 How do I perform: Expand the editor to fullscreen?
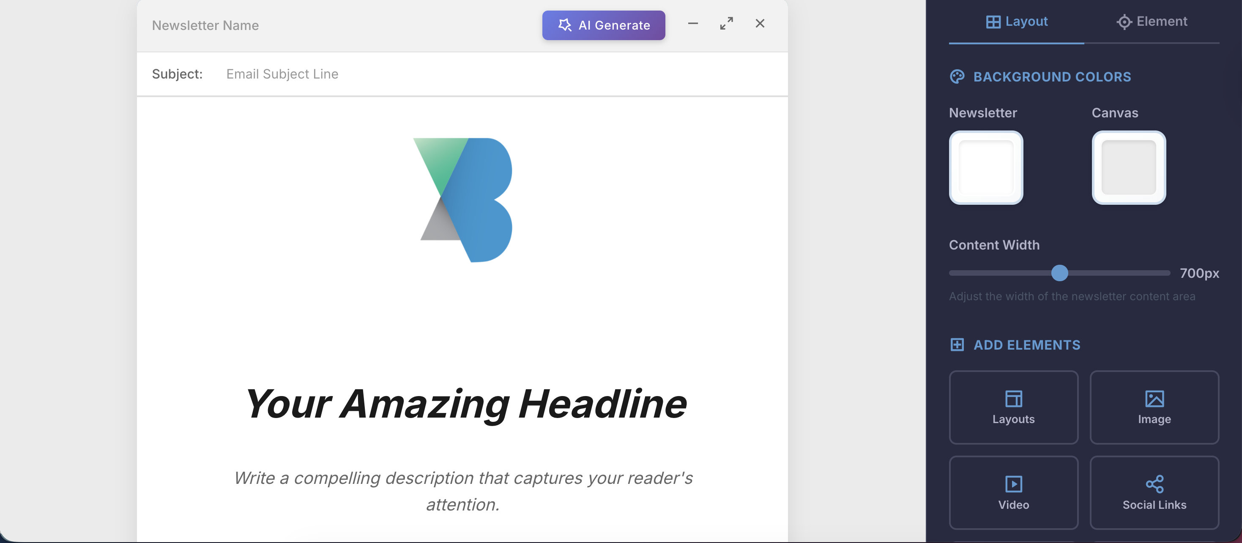coord(726,23)
